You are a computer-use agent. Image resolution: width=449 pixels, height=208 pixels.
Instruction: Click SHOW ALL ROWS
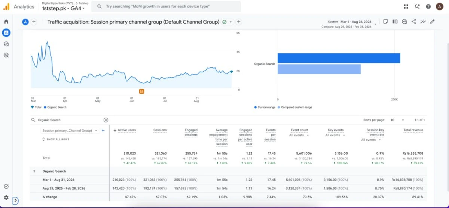click(x=56, y=139)
